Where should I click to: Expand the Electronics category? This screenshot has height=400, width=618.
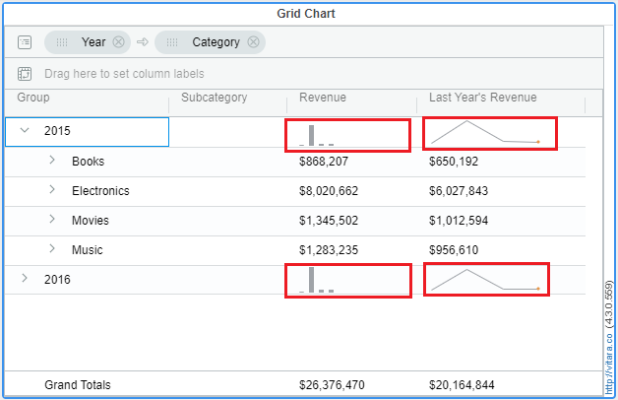tap(51, 189)
